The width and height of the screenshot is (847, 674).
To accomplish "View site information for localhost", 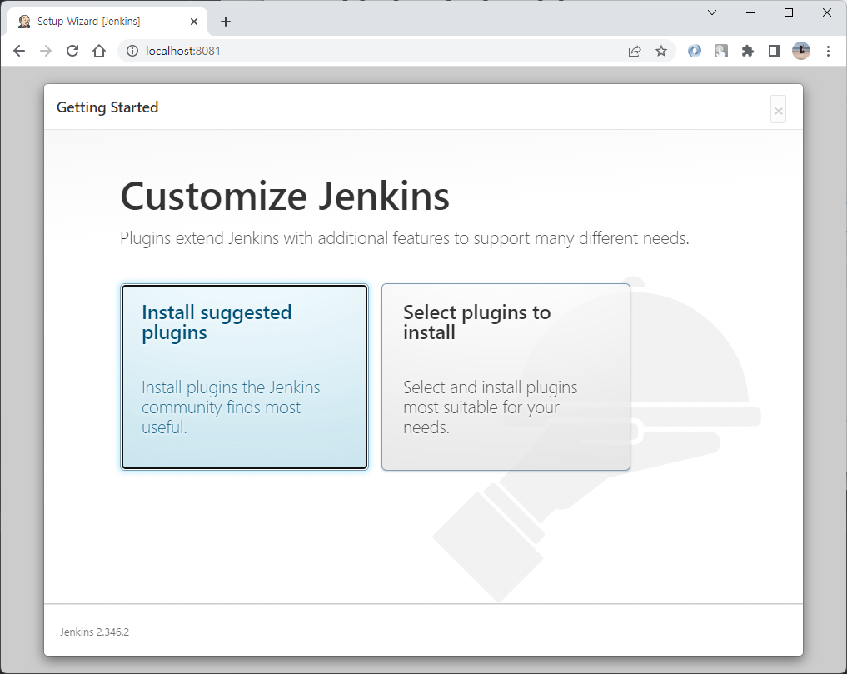I will point(132,51).
